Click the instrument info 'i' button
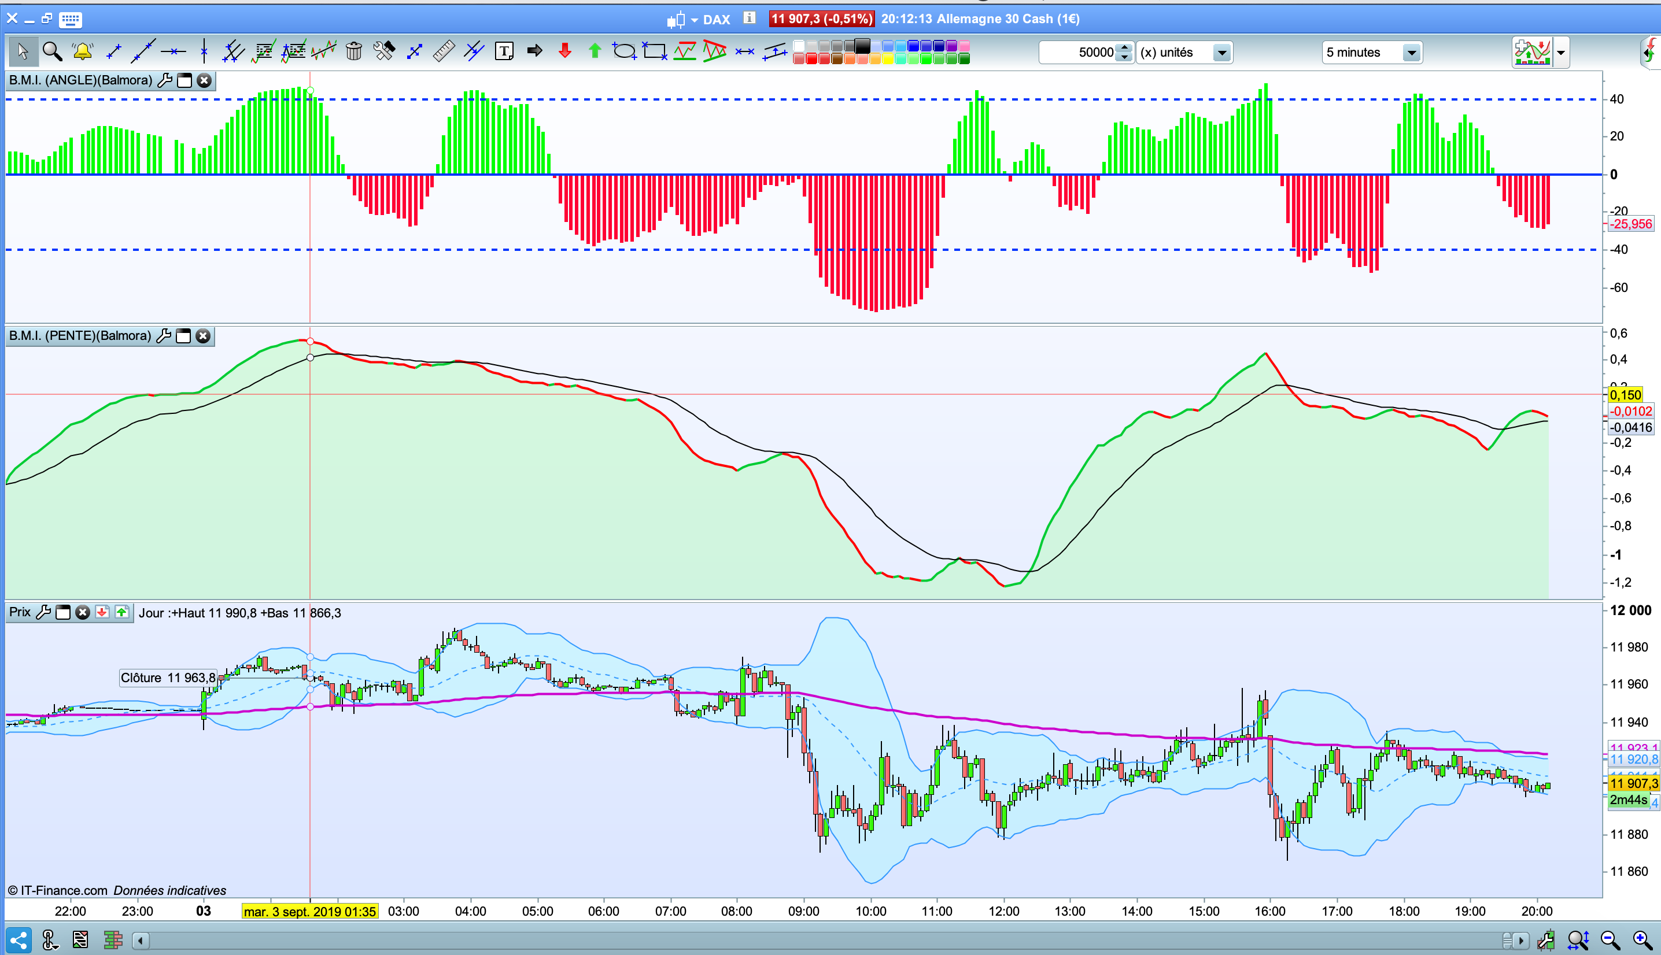This screenshot has width=1661, height=955. point(749,18)
